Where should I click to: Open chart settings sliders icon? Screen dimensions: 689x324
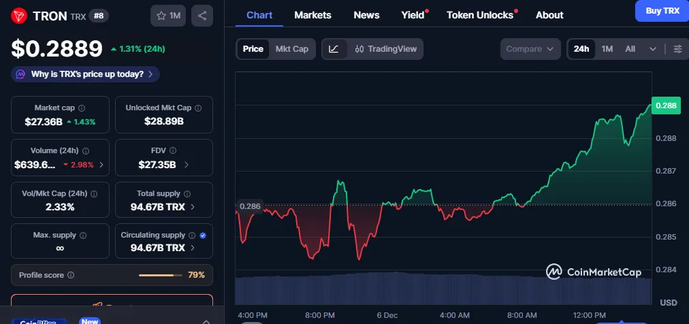point(678,49)
